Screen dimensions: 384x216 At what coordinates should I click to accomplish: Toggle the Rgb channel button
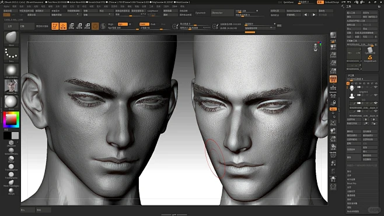click(122, 25)
